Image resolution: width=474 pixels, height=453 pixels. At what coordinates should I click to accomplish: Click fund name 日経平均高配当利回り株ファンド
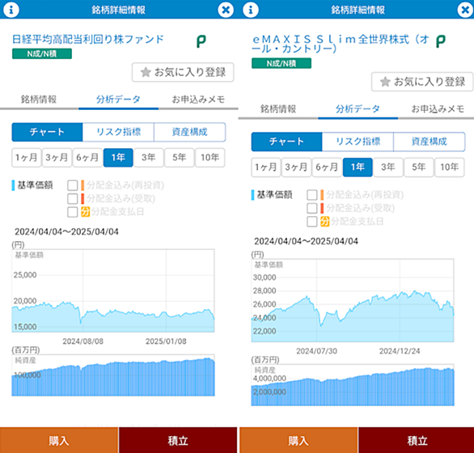click(87, 40)
